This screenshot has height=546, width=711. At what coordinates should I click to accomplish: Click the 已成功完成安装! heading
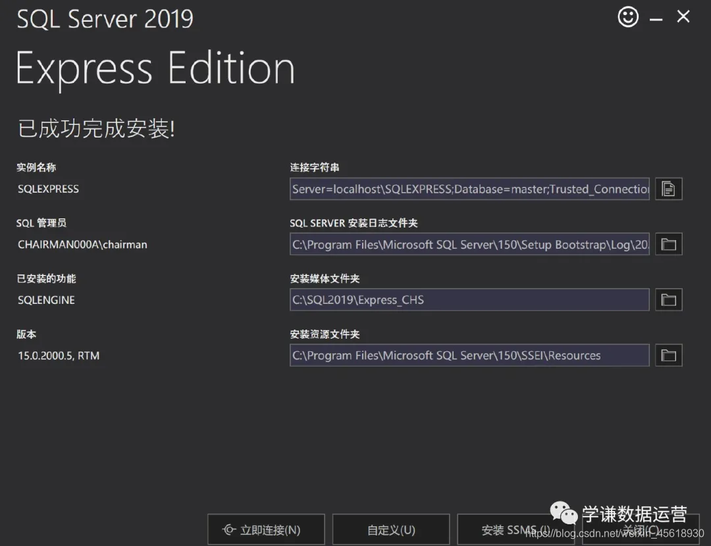(x=96, y=128)
